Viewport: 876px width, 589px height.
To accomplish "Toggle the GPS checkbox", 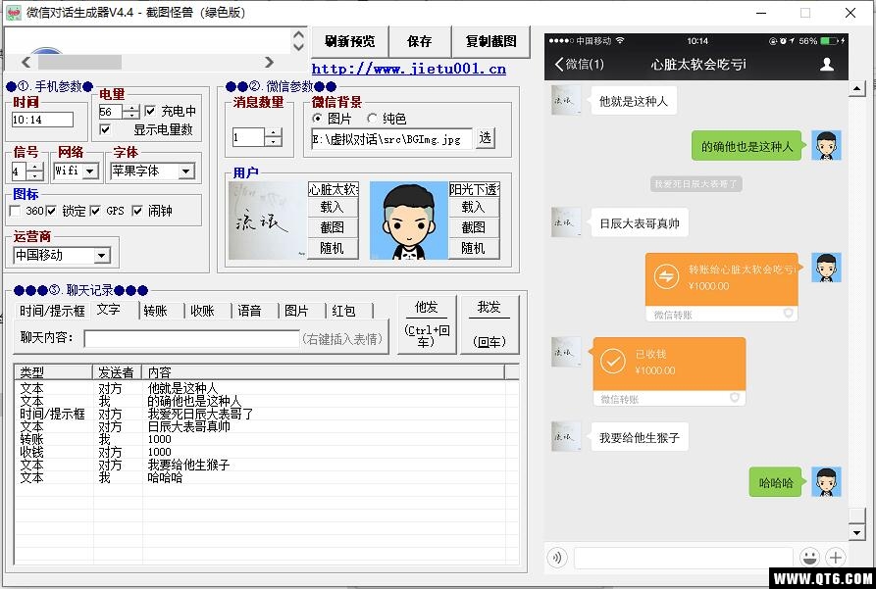I will pyautogui.click(x=95, y=211).
